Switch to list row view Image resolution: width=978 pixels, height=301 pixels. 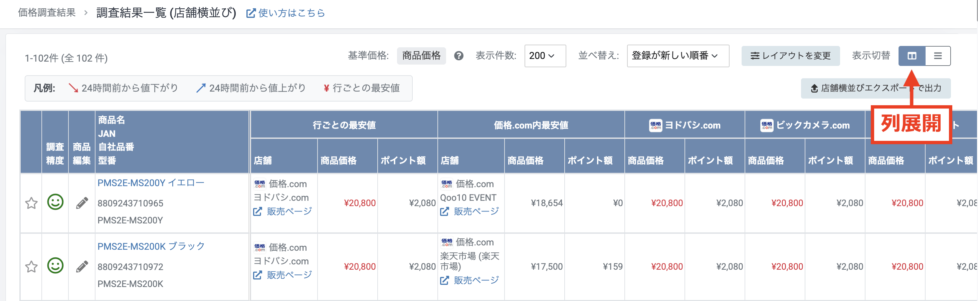tap(938, 56)
